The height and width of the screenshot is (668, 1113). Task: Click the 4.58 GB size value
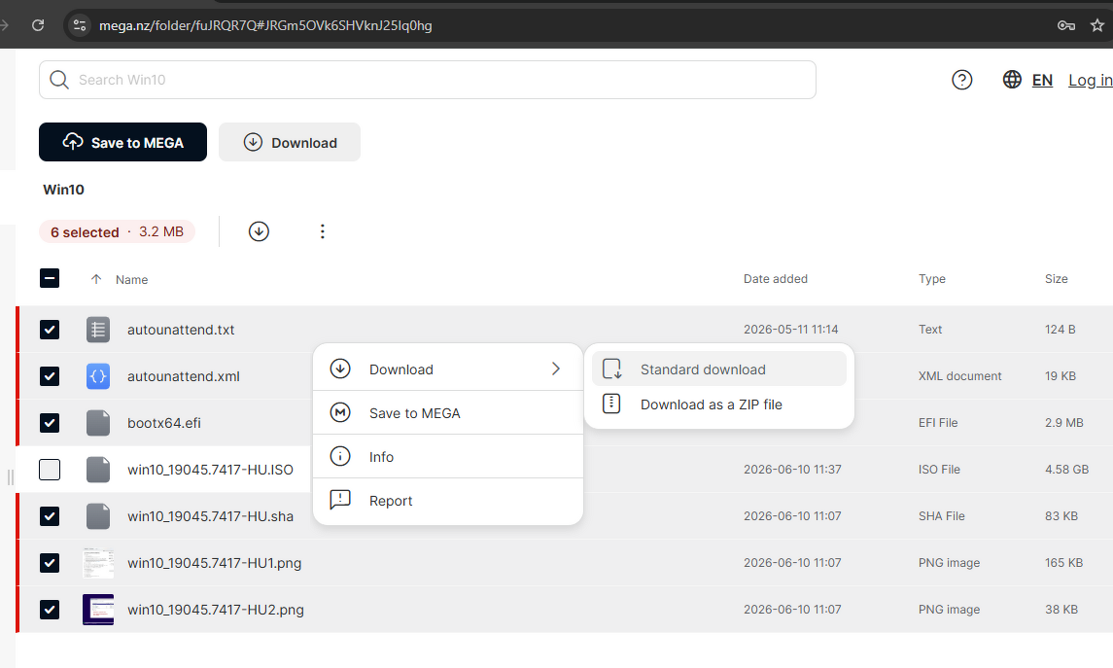pyautogui.click(x=1067, y=470)
